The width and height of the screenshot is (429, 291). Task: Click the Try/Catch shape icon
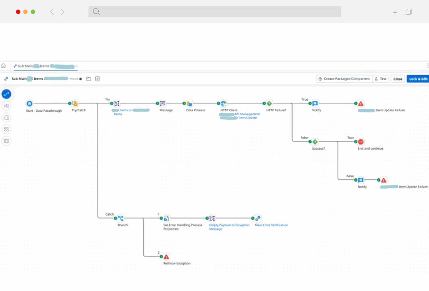(75, 104)
